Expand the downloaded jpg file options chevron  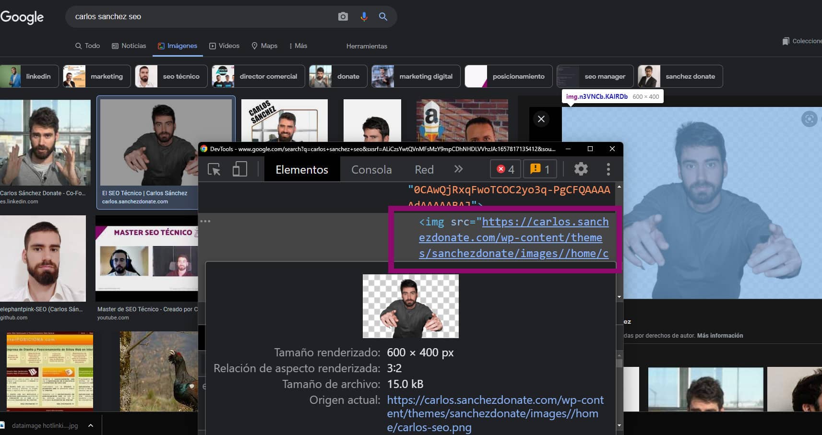coord(90,425)
